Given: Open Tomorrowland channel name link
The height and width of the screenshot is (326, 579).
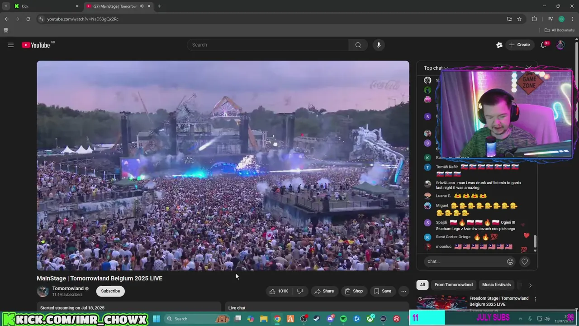Looking at the screenshot, I should [68, 288].
